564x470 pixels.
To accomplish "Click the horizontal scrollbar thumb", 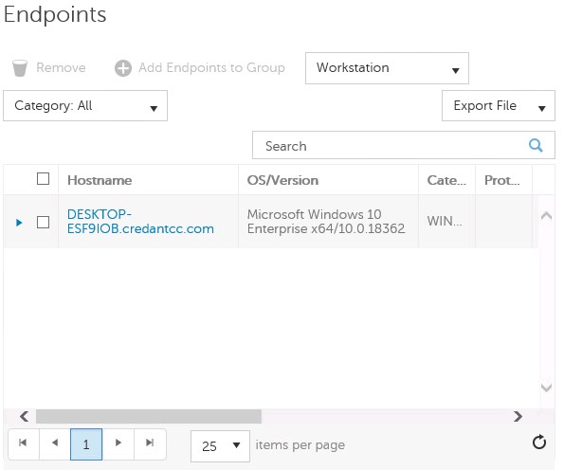I will click(x=149, y=416).
